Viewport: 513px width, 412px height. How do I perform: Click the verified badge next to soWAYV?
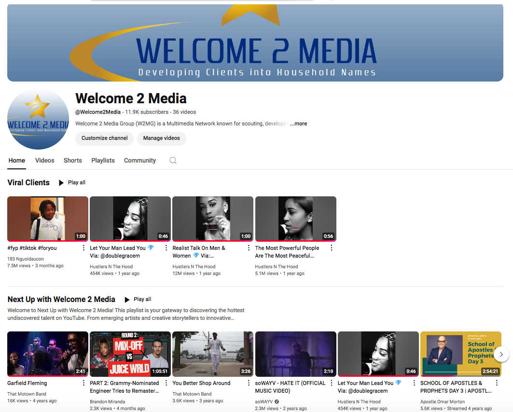[277, 401]
